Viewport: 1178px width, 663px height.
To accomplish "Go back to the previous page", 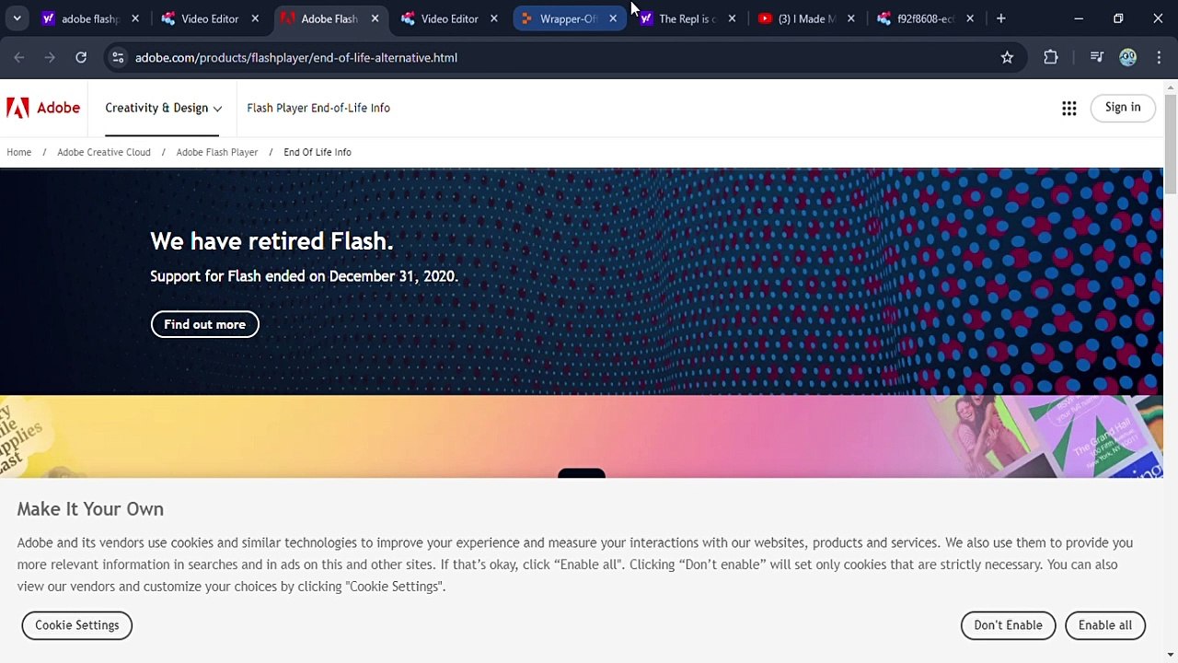I will coord(19,57).
